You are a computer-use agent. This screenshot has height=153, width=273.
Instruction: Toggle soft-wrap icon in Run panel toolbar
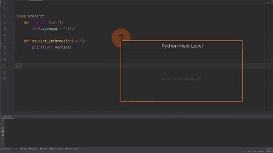pos(3,127)
